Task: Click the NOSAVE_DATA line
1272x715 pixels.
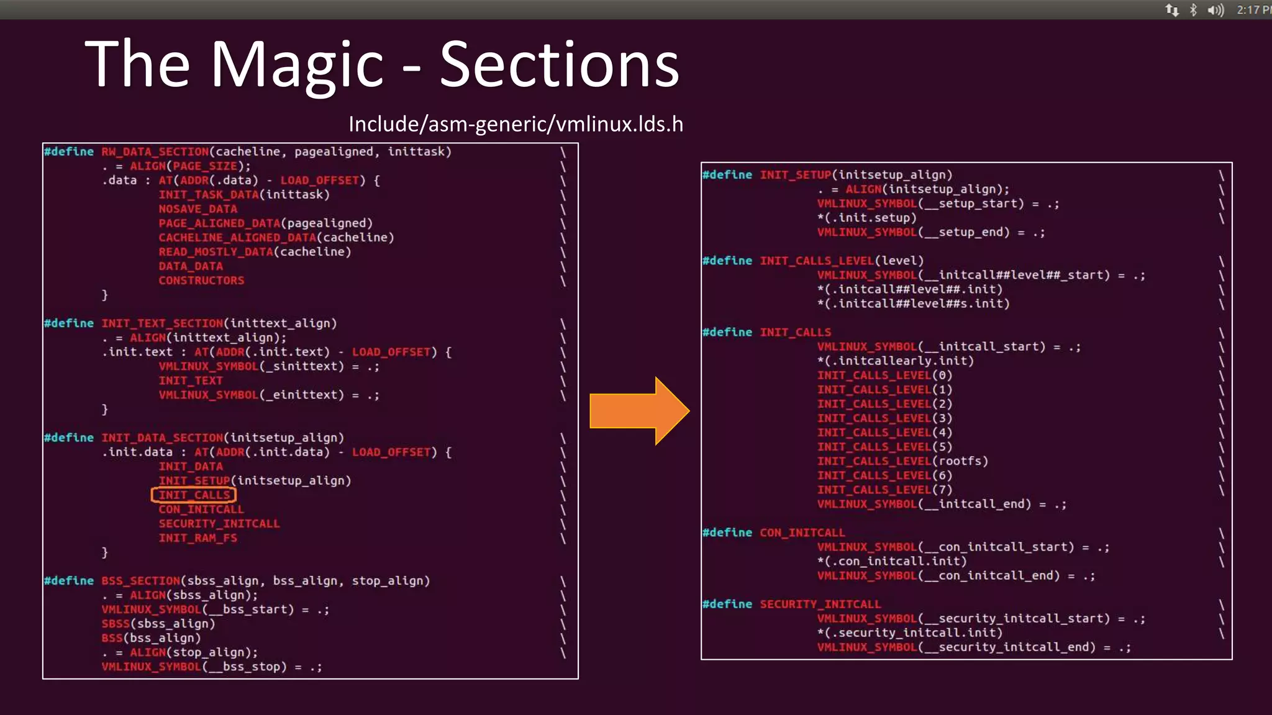Action: [198, 209]
